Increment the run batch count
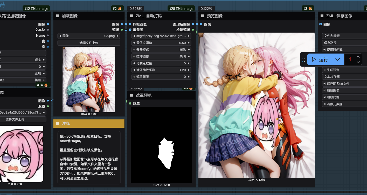Viewport: 367px width, 195px height. tap(358, 57)
